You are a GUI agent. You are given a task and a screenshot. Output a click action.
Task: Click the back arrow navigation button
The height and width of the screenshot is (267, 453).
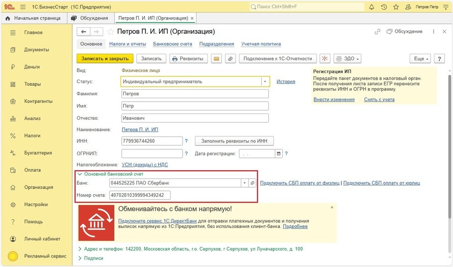click(x=84, y=31)
